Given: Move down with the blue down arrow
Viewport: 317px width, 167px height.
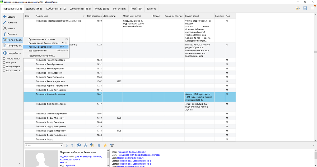Looking at the screenshot, I should 67,145.
